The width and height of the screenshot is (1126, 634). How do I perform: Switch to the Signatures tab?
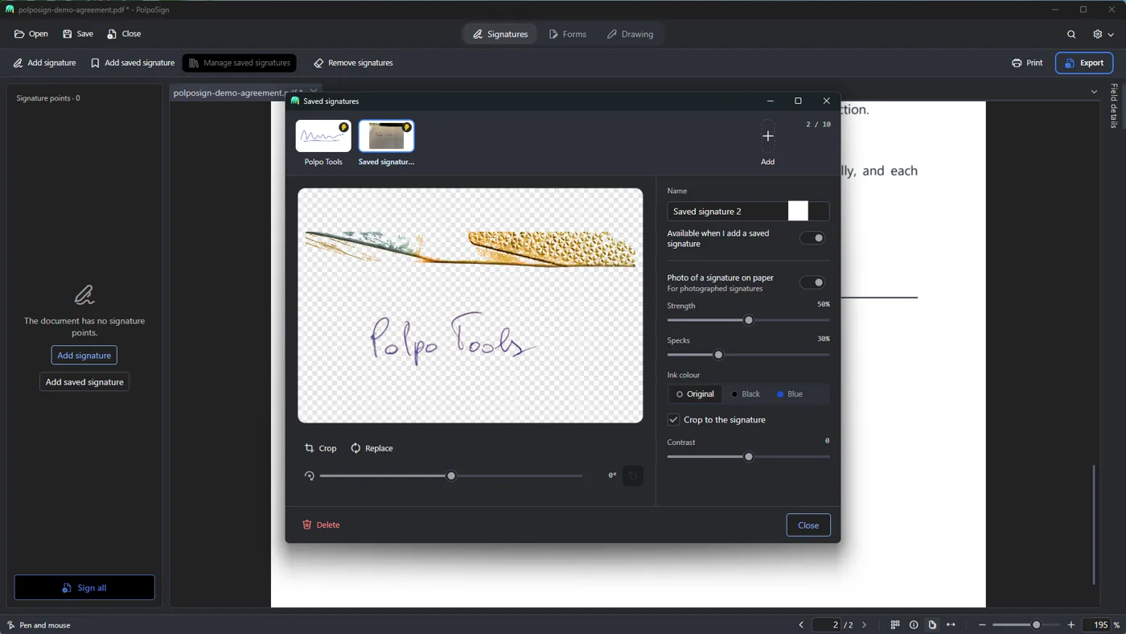point(500,34)
